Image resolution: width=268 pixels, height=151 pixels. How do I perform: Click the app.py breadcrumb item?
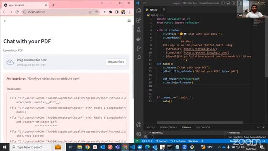(x=155, y=15)
